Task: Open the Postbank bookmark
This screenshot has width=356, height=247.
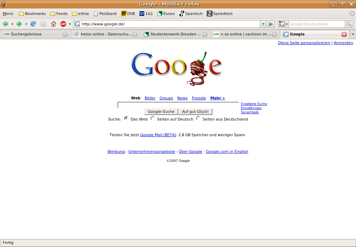Action: tap(105, 14)
